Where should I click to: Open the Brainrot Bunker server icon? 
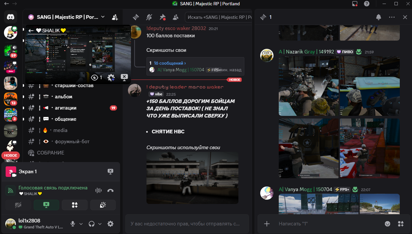point(11,115)
